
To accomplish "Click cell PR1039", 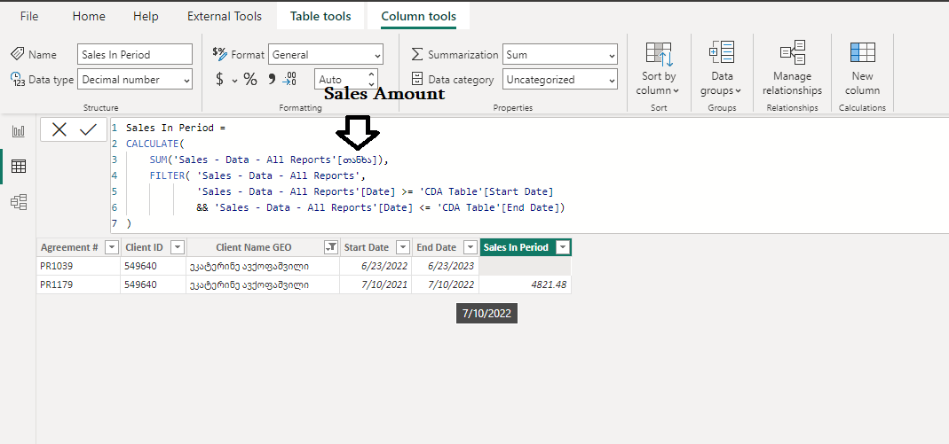I will tap(79, 266).
